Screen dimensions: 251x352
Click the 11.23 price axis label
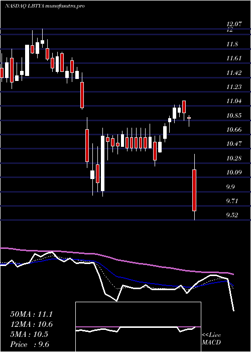pos(234,87)
